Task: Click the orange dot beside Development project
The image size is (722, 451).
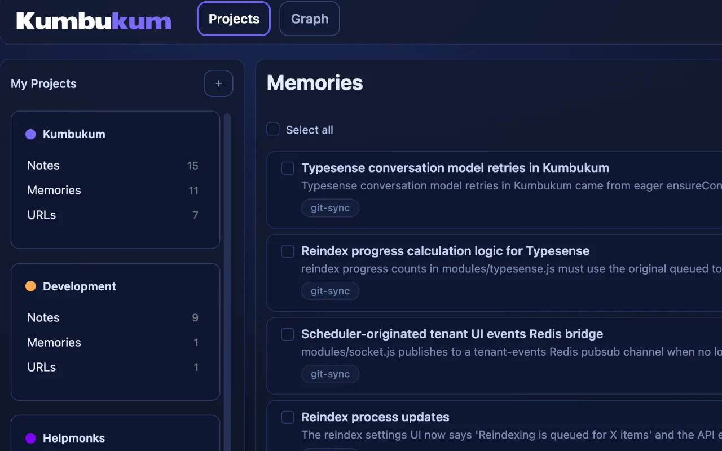Action: (30, 286)
